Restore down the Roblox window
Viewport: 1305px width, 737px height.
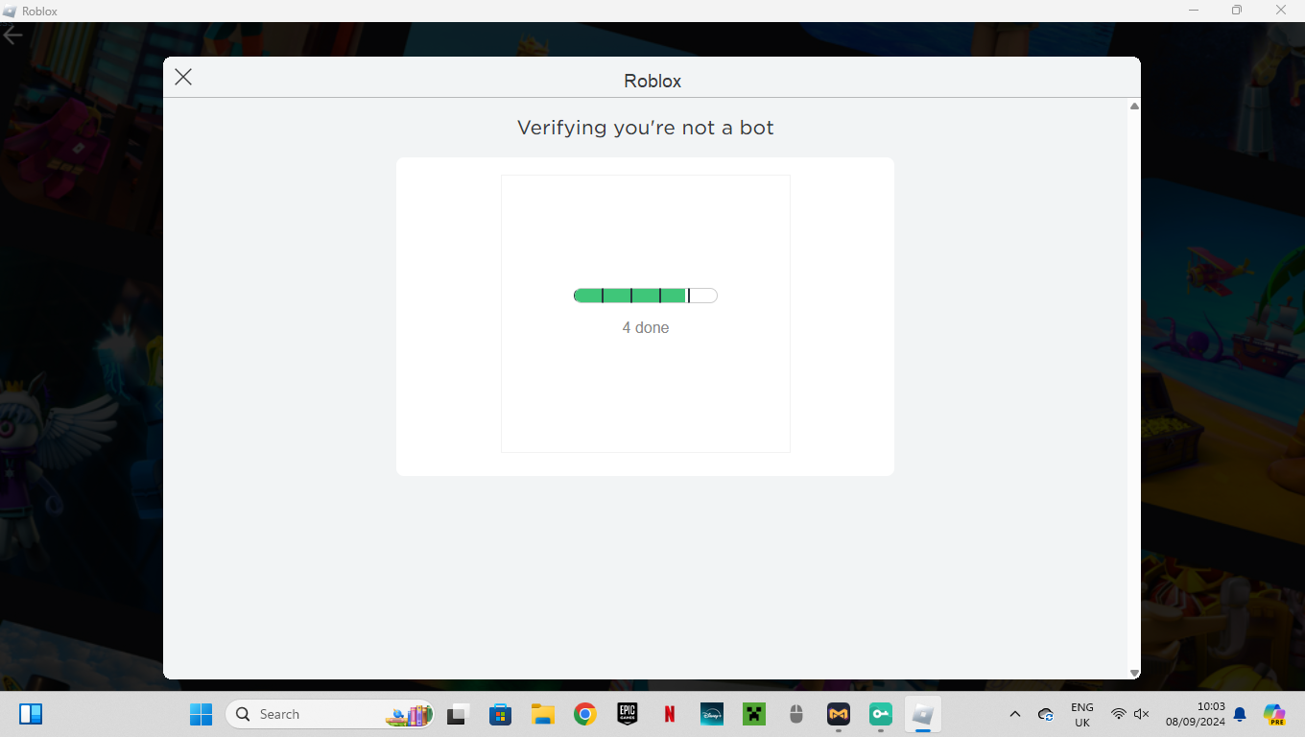point(1237,11)
